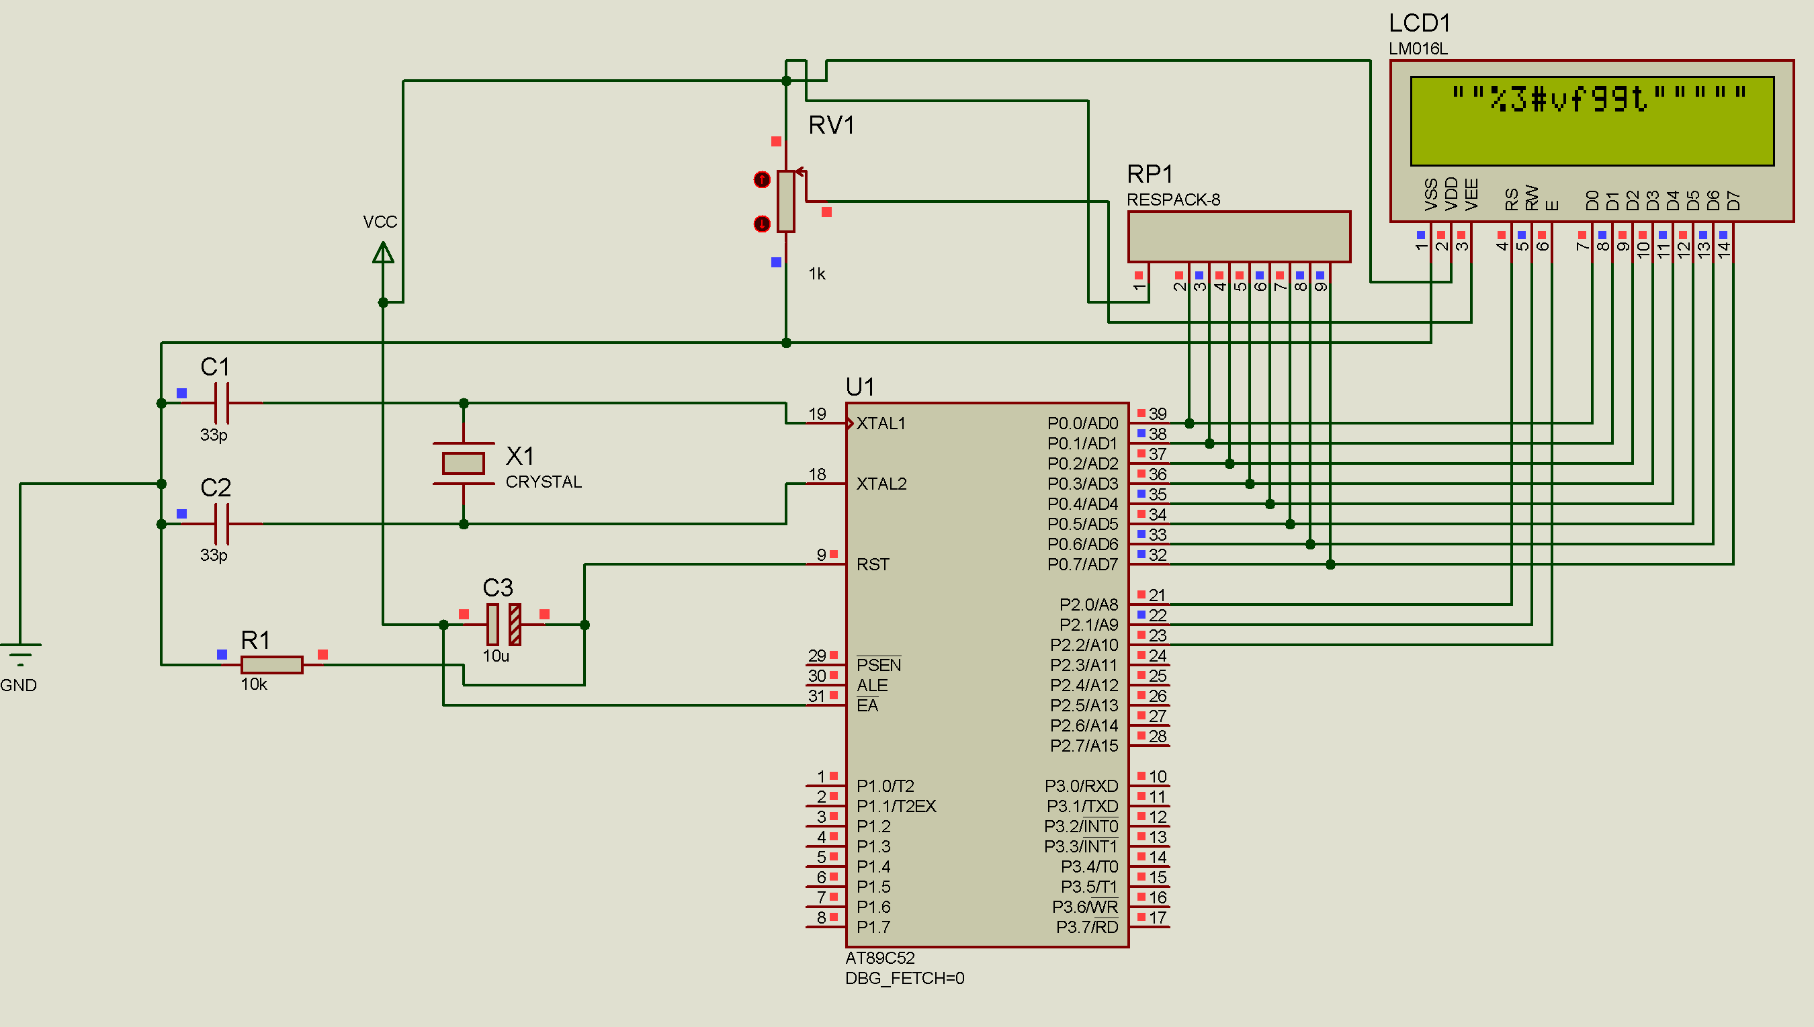Adjust the RV1 1k potentiometer slider
Screen dimensions: 1814x1027
pos(787,201)
